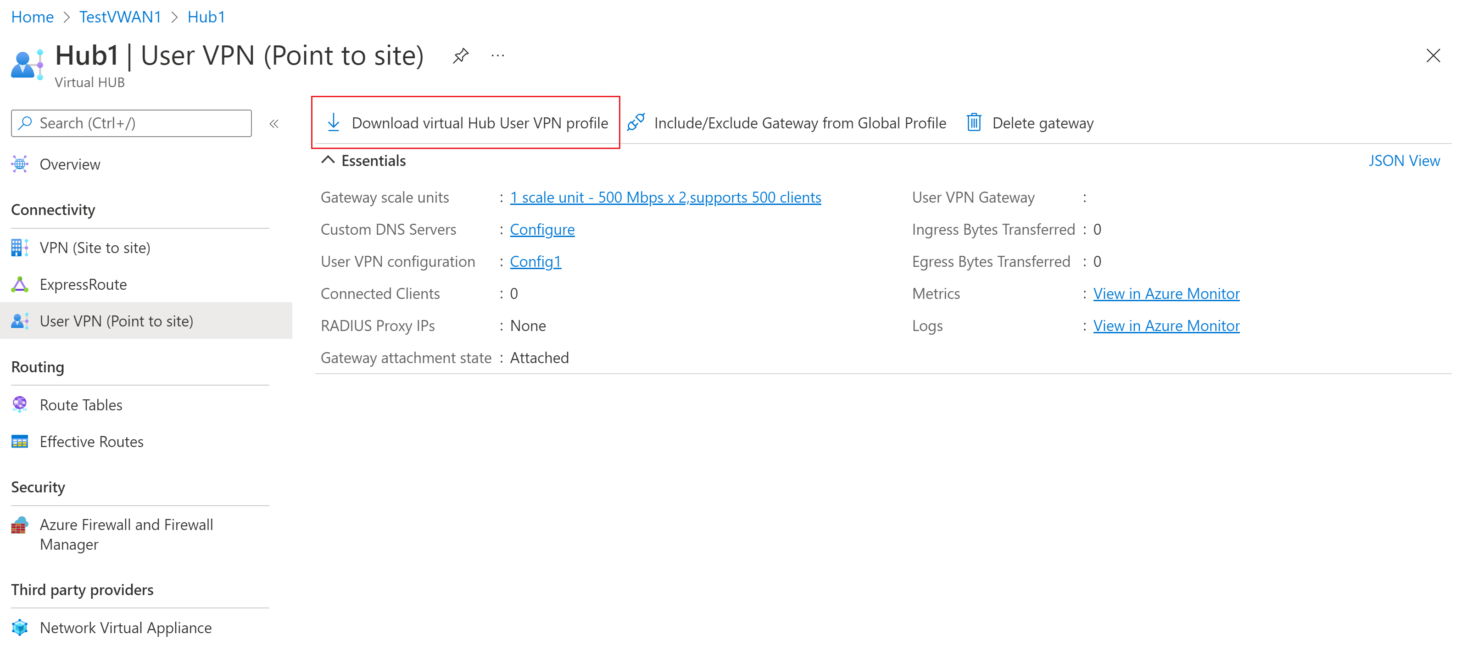Click the sidebar Search field
The image size is (1461, 646).
(x=132, y=123)
